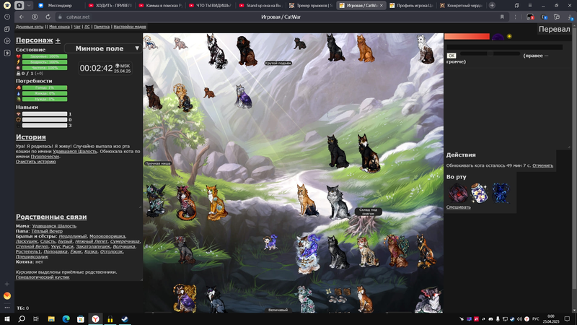Move to 'Склад под снегом' location
This screenshot has width=577, height=325.
(x=368, y=212)
